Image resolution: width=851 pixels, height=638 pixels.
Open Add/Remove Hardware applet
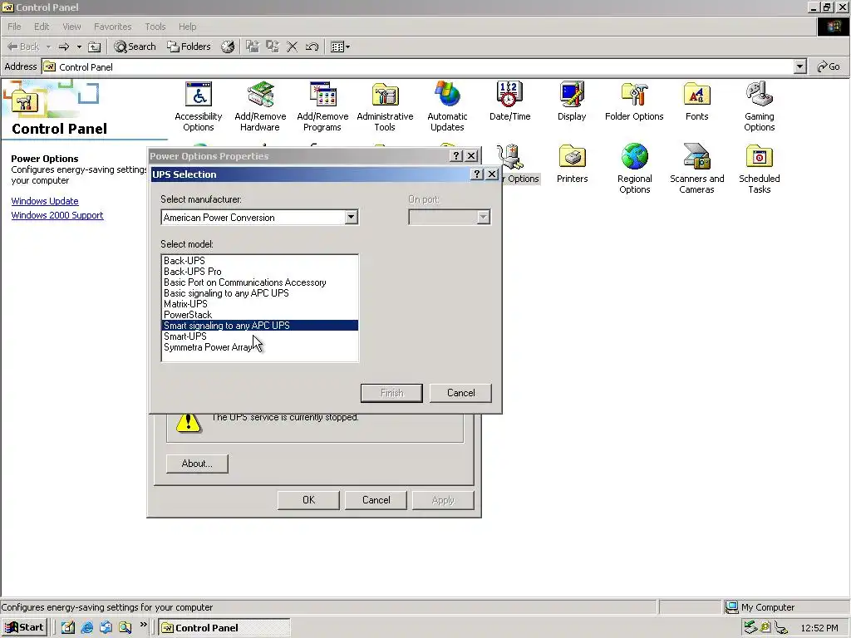(260, 106)
